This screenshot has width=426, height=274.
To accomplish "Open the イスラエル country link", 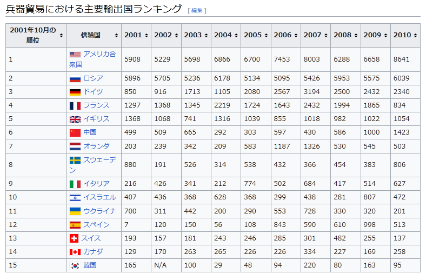I will click(x=99, y=197).
